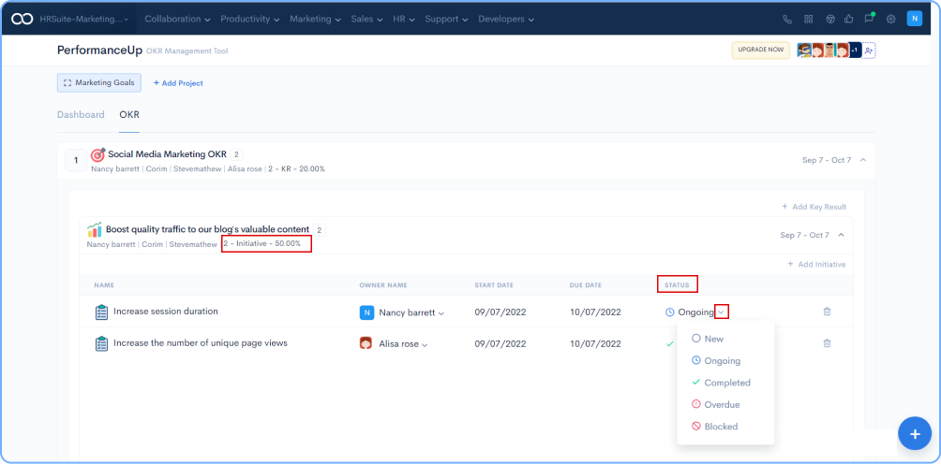
Task: Open the settings gear icon
Action: pos(890,19)
